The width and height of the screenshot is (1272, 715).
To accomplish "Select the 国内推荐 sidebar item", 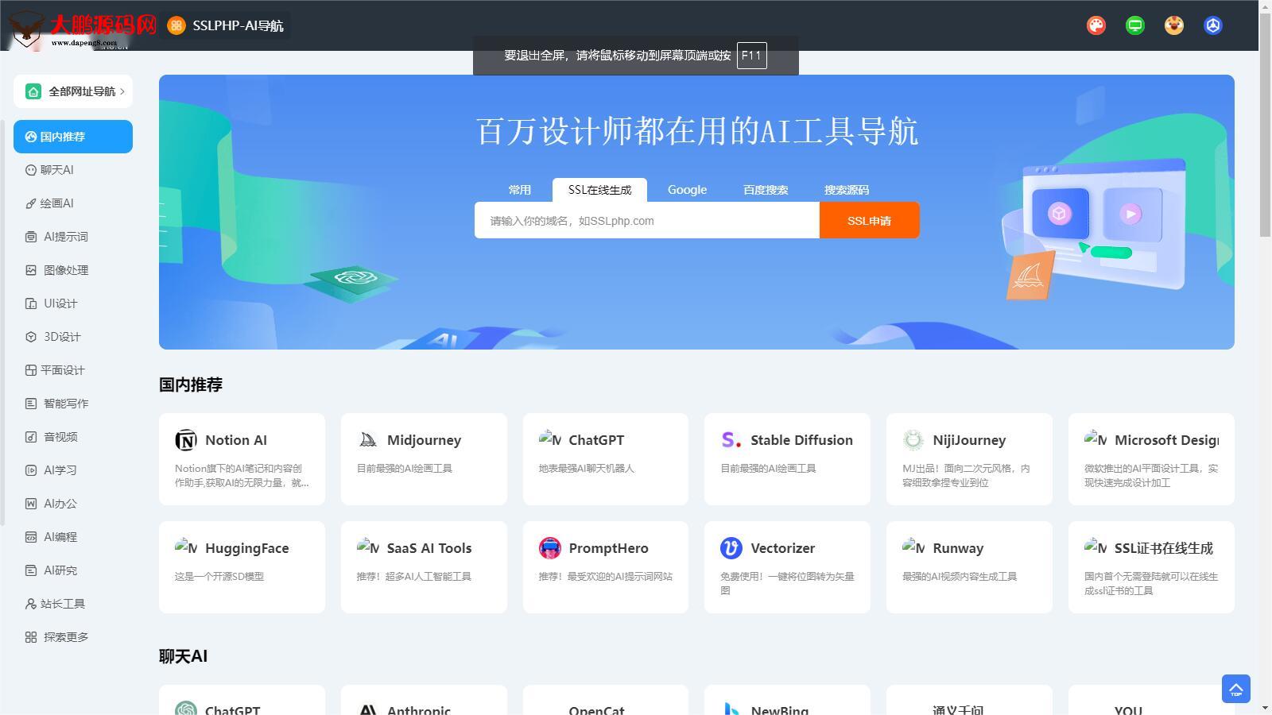I will pos(73,137).
